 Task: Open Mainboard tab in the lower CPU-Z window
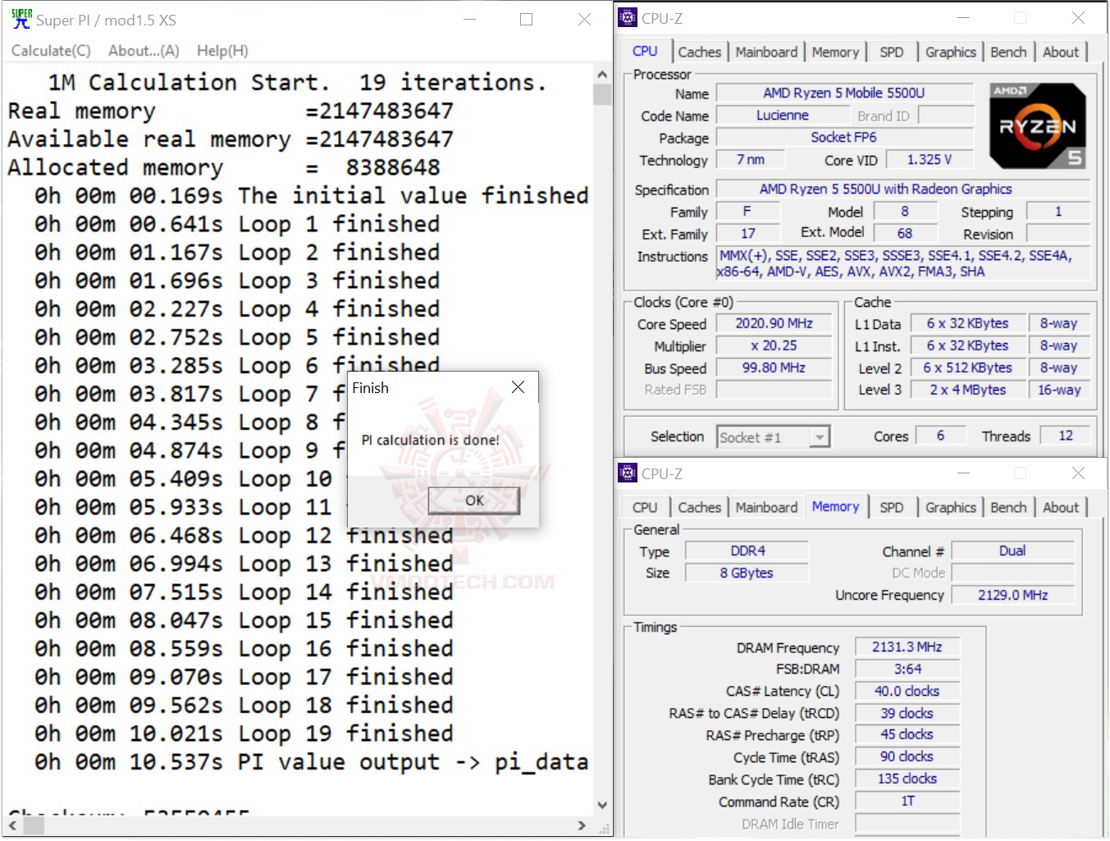pos(766,507)
